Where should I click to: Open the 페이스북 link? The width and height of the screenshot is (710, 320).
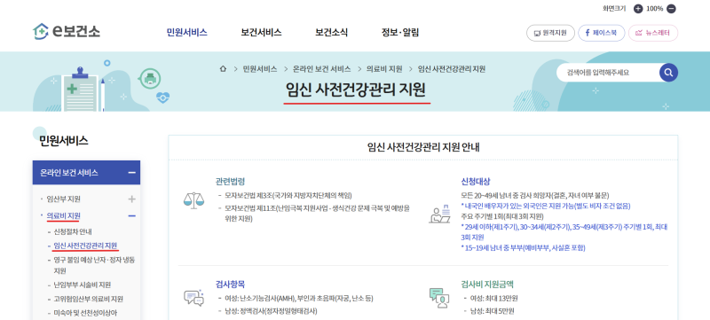click(x=602, y=33)
